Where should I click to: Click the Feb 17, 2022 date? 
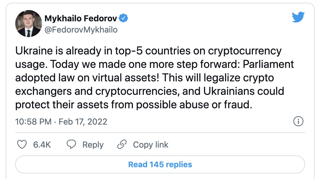83,122
